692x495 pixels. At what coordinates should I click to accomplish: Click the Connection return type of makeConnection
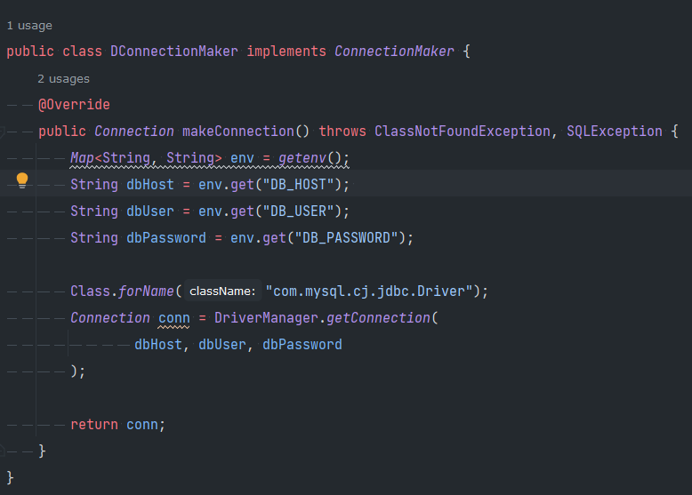(134, 131)
